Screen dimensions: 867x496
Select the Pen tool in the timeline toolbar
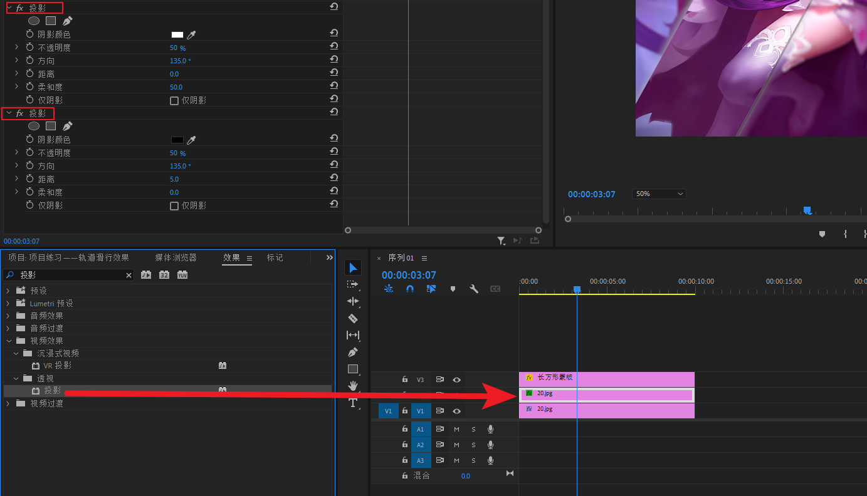click(353, 352)
